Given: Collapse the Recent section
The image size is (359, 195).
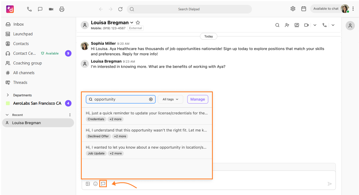Looking at the screenshot, I should coord(7,115).
